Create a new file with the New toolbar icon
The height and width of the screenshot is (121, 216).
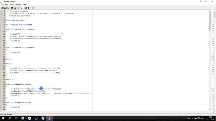2,8
